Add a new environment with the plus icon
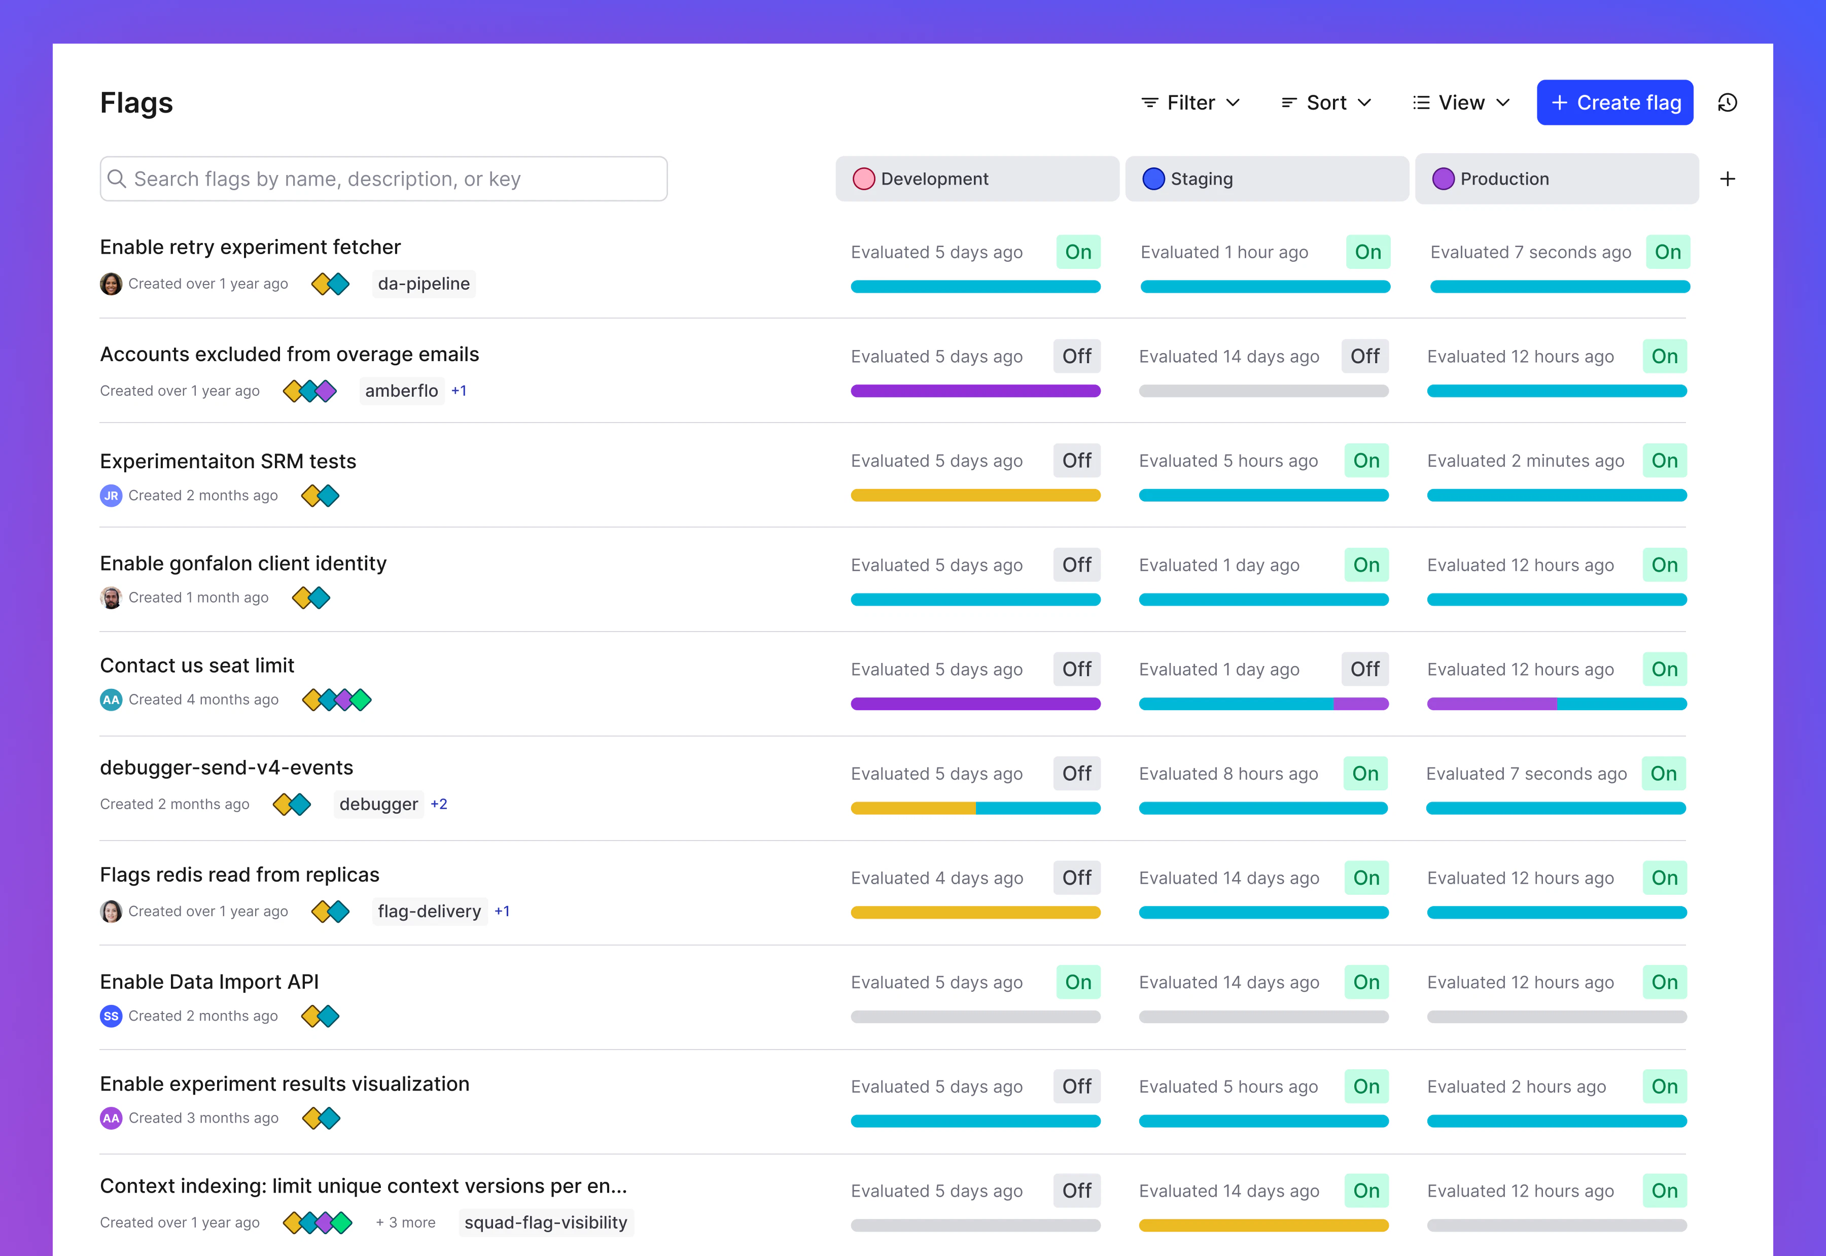Viewport: 1826px width, 1256px height. (x=1729, y=179)
